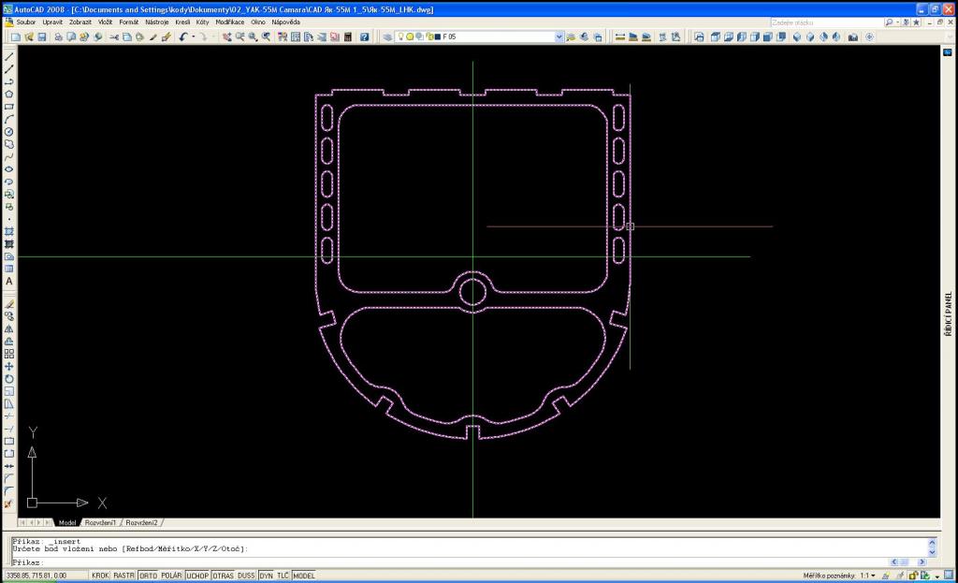
Task: Click the Save drawing icon
Action: [x=41, y=36]
